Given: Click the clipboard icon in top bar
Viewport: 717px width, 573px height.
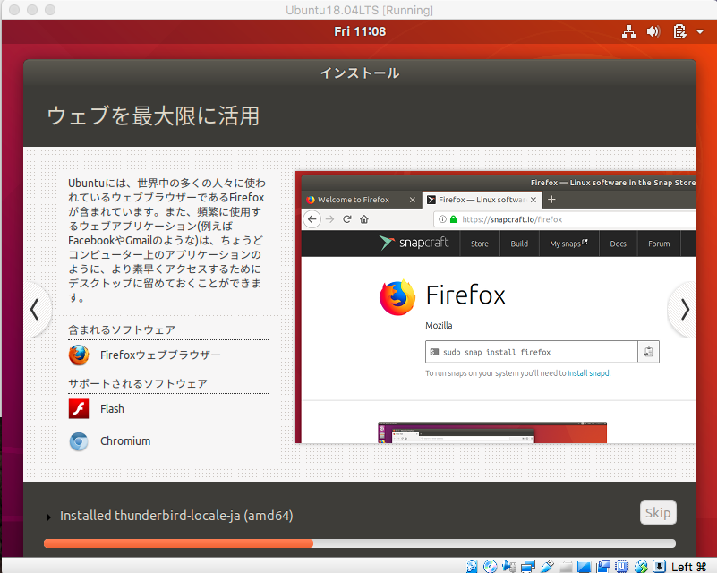Looking at the screenshot, I should [679, 31].
